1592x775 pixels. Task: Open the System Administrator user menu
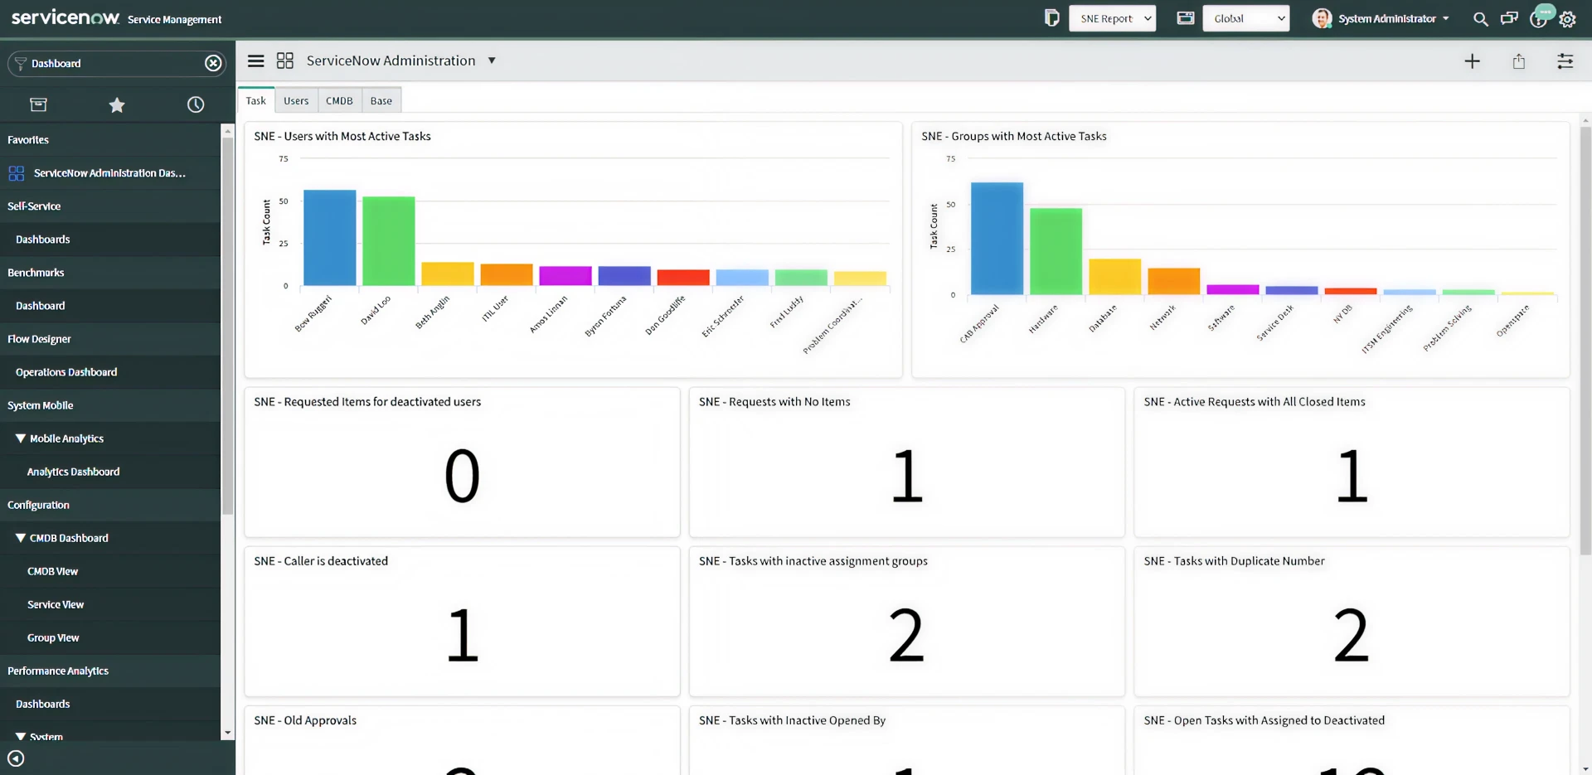(x=1379, y=18)
